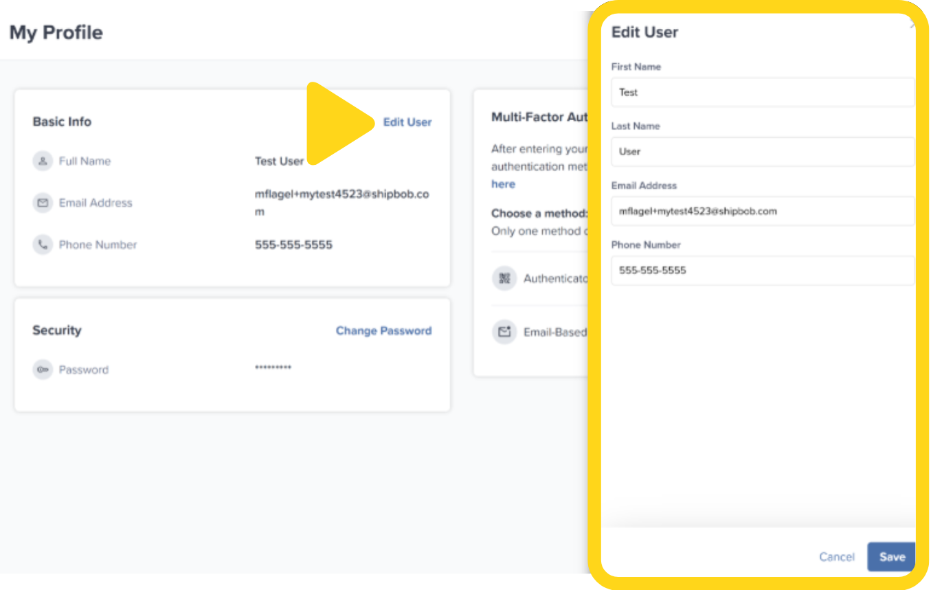
Task: Open the Edit User dialog
Action: click(407, 122)
